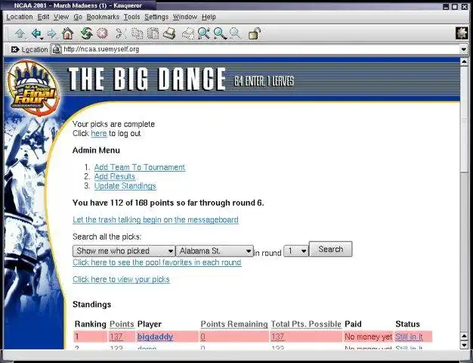The height and width of the screenshot is (363, 473).
Task: Click the 'Paid' column header
Action: click(354, 324)
